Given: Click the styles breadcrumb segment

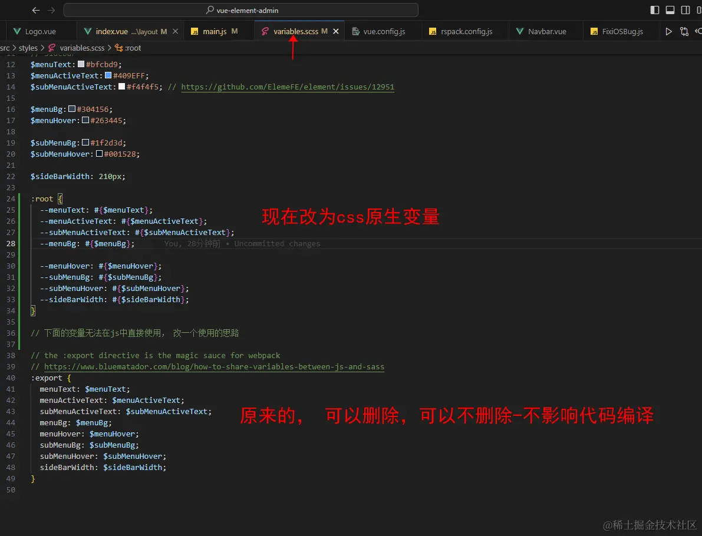Looking at the screenshot, I should [x=28, y=48].
